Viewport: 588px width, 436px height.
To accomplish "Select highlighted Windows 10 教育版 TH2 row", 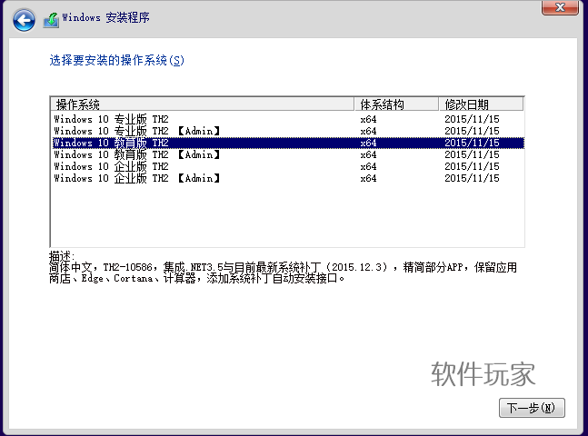I will click(287, 143).
